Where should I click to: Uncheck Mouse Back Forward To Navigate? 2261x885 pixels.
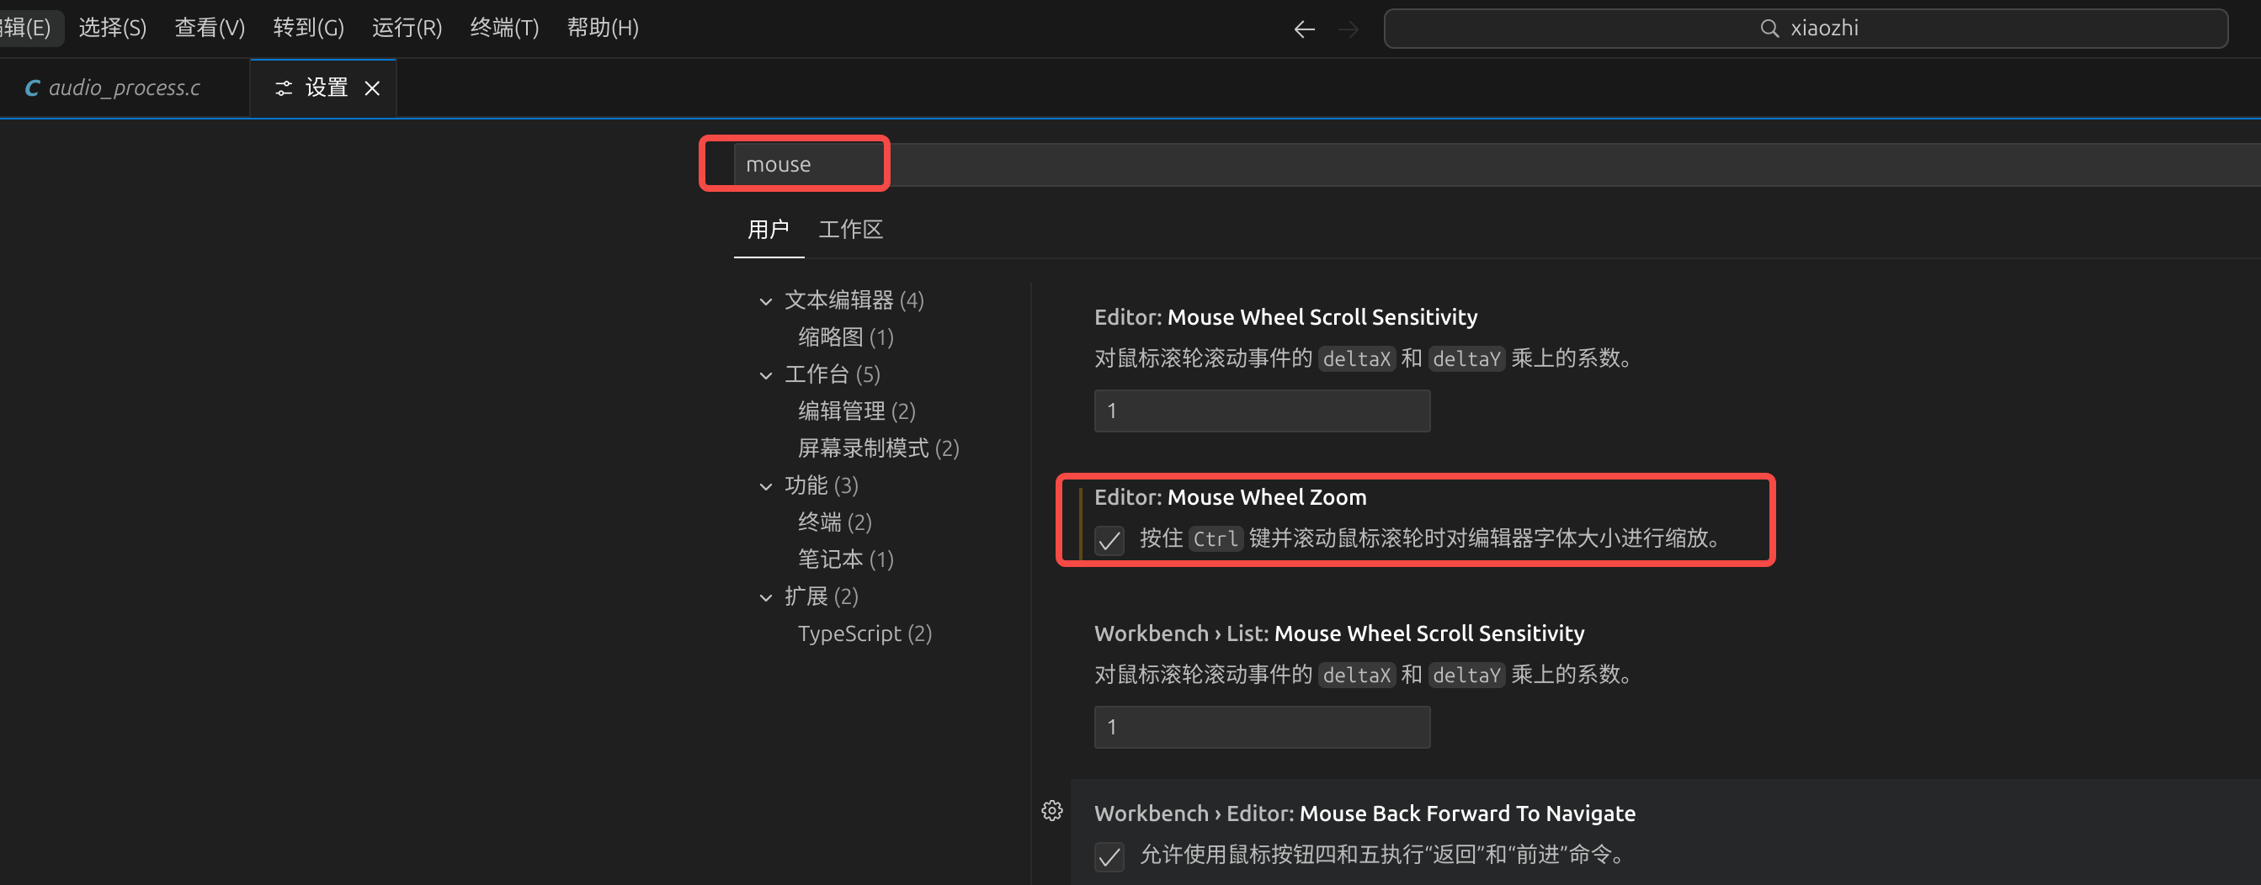coord(1109,857)
